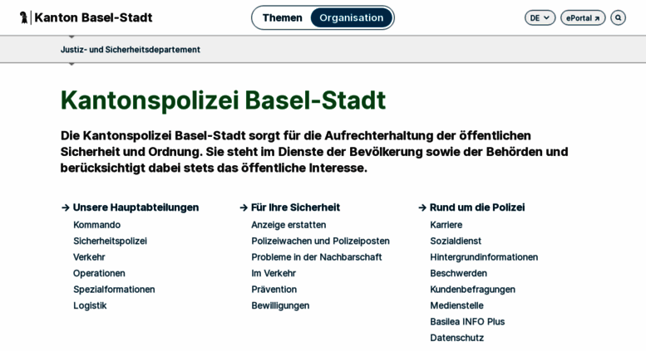Open the Beschwerden link
The image size is (646, 351).
tap(459, 273)
